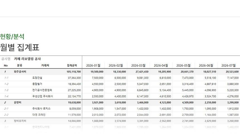The image size is (240, 134).
Task: Select 주식회사 로지스 total amount 8,059,000
Action: pyautogui.click(x=75, y=109)
